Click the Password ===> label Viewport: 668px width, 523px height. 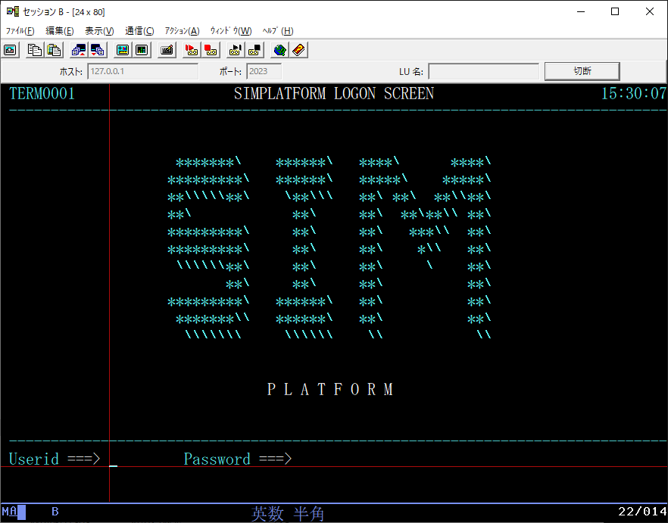coord(237,459)
